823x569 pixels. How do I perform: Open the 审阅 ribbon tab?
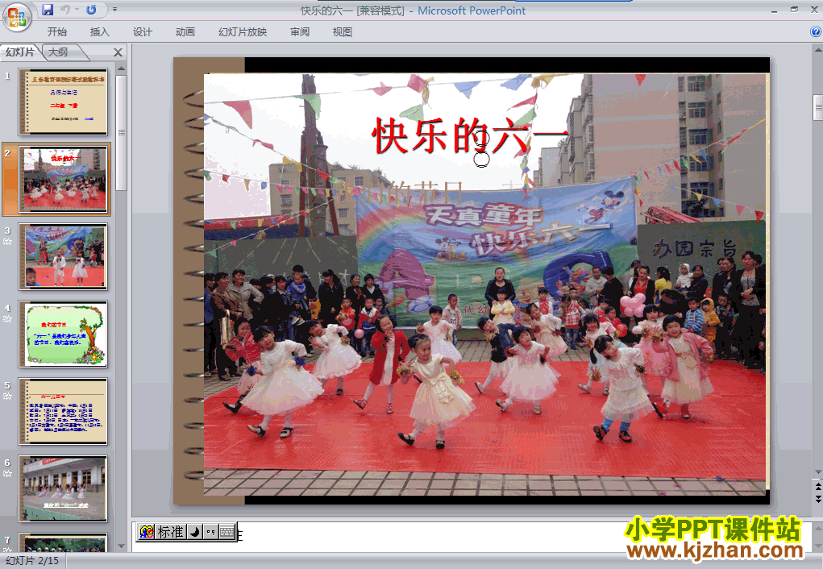click(300, 32)
